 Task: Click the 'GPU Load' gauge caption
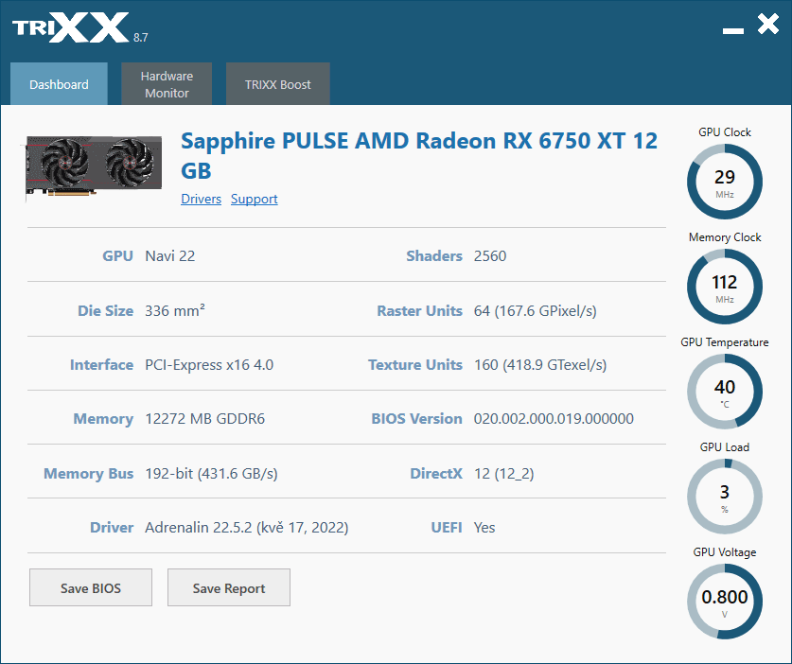pos(724,446)
